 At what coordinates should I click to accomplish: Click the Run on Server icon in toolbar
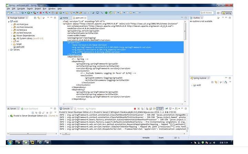pos(34,13)
